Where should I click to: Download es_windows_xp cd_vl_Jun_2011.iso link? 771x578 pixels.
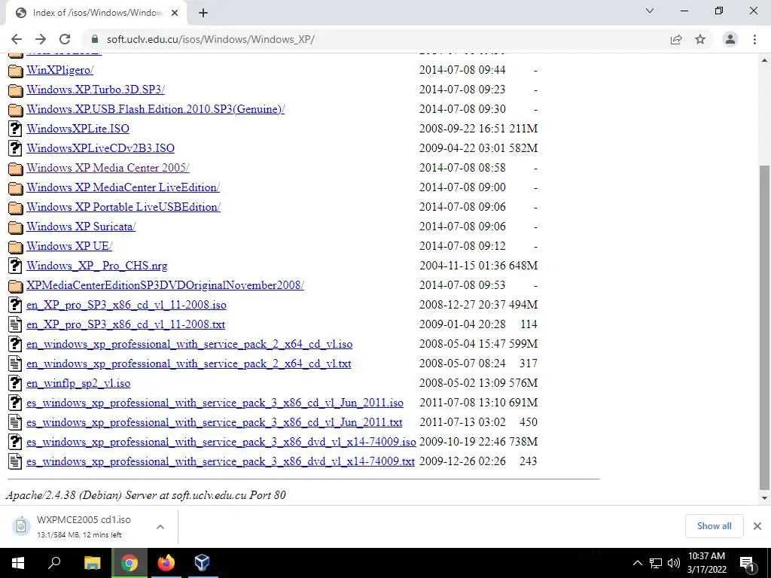(215, 403)
